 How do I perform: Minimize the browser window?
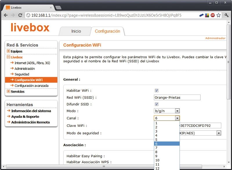(x=210, y=3)
